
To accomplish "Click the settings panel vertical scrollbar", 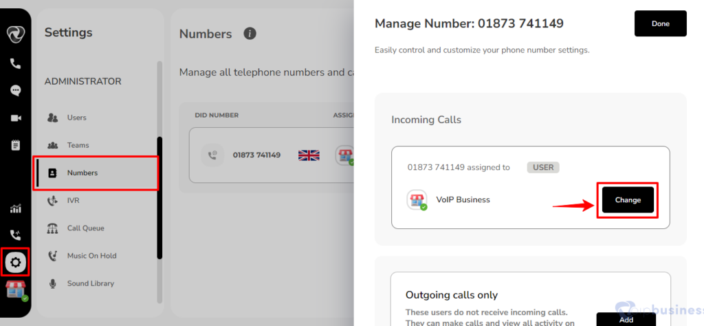I will pos(159,198).
